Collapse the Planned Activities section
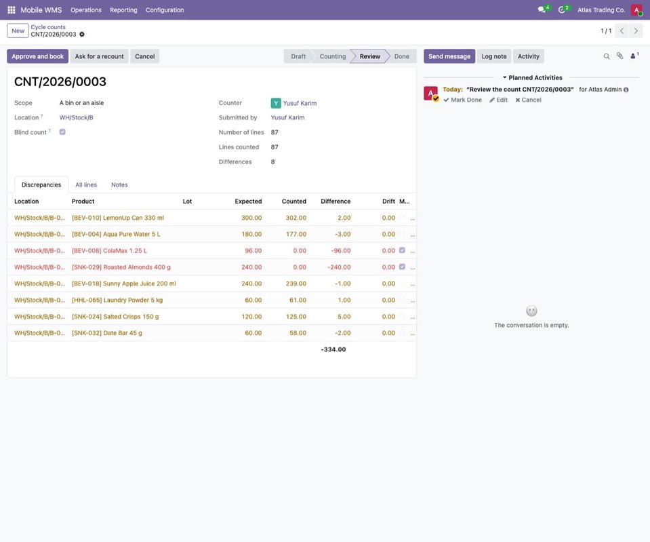 [x=532, y=77]
